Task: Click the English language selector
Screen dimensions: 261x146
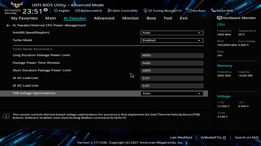Action: tap(64, 11)
